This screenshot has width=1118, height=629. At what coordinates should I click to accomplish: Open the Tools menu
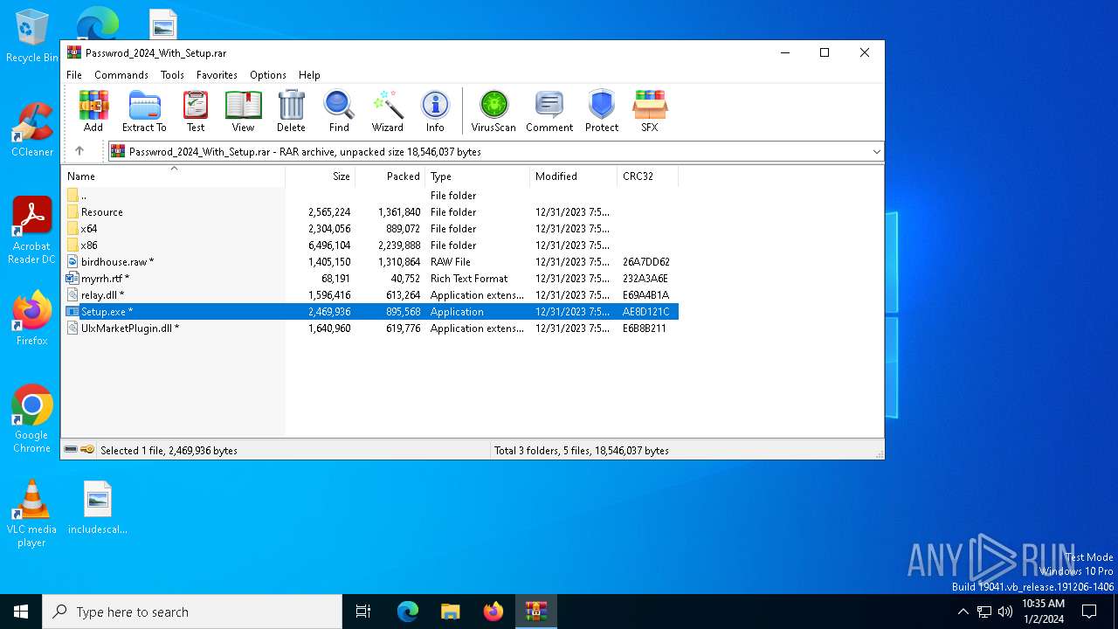pyautogui.click(x=172, y=75)
